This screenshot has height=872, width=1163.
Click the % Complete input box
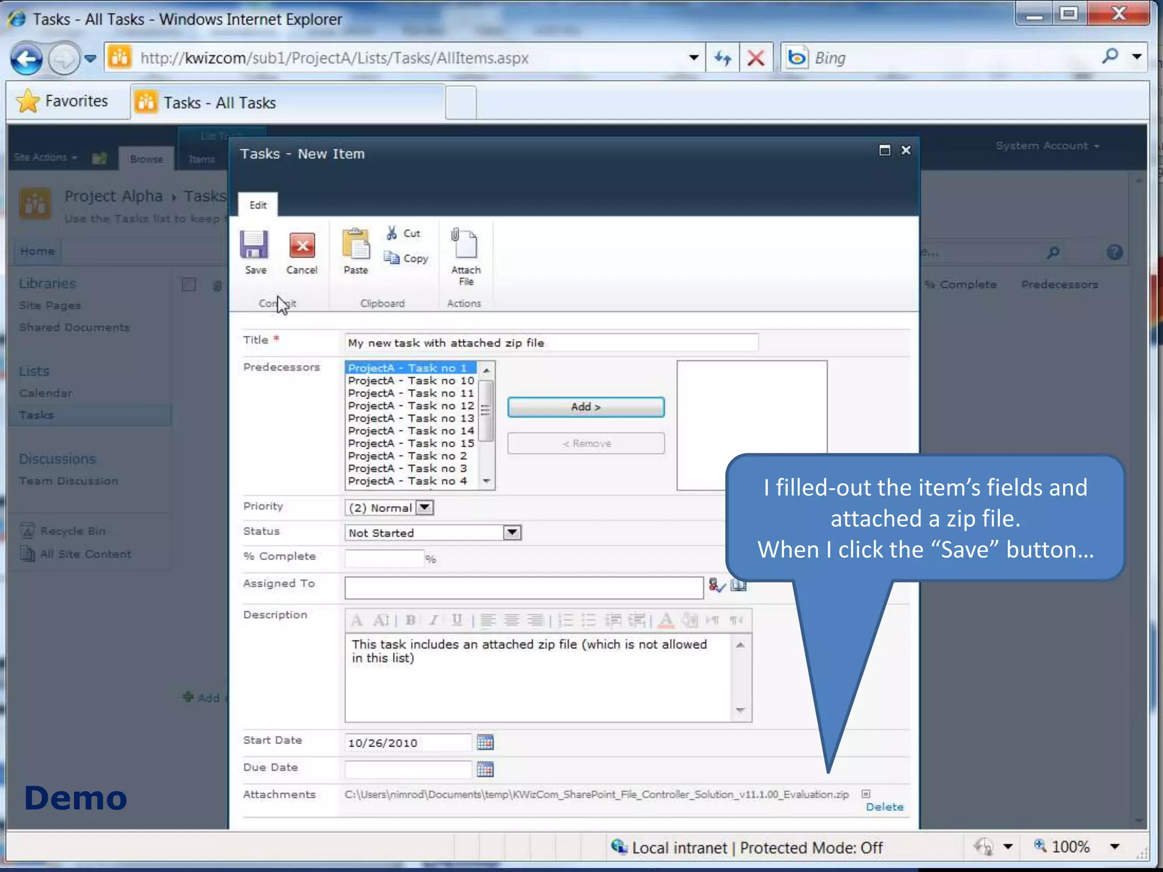(384, 558)
